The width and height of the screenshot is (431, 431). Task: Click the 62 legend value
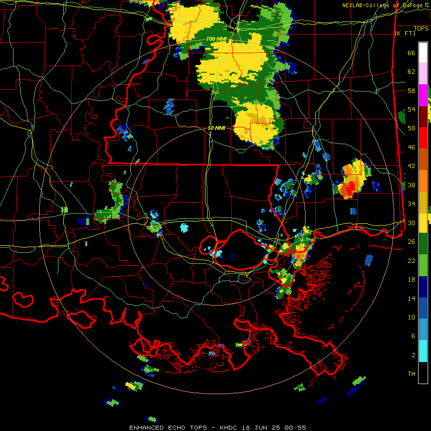(411, 72)
